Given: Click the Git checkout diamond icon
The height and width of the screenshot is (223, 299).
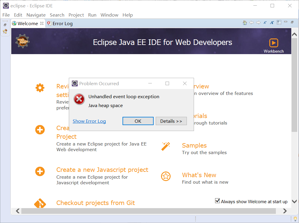Looking at the screenshot, I should [40, 203].
